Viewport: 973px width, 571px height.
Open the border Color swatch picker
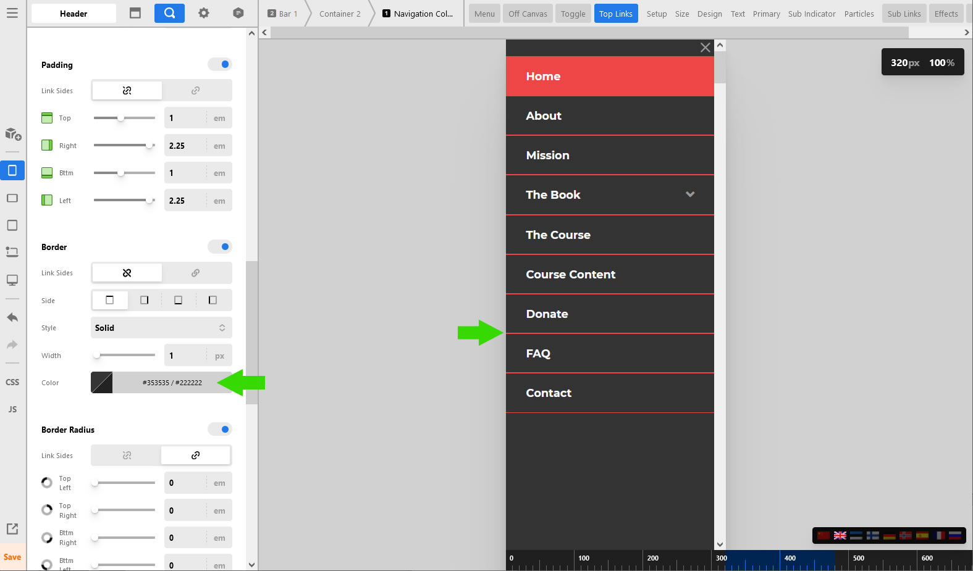102,383
